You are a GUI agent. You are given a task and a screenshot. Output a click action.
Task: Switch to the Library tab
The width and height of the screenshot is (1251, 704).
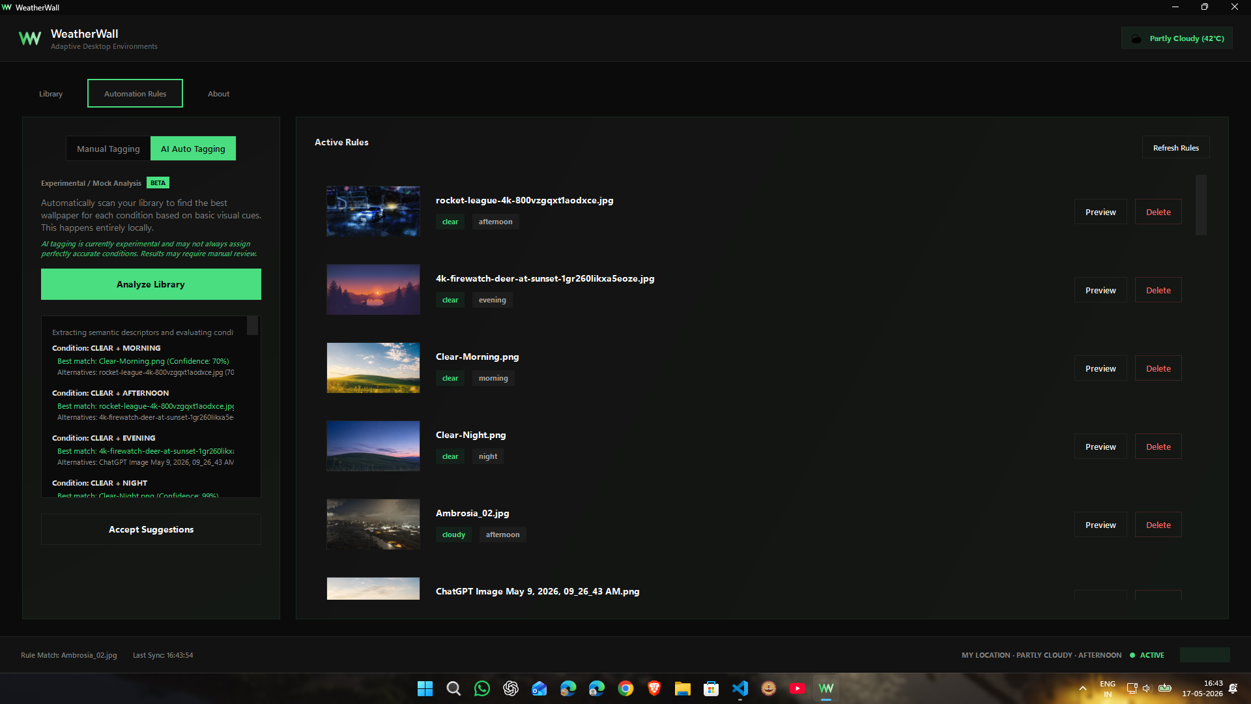point(51,94)
